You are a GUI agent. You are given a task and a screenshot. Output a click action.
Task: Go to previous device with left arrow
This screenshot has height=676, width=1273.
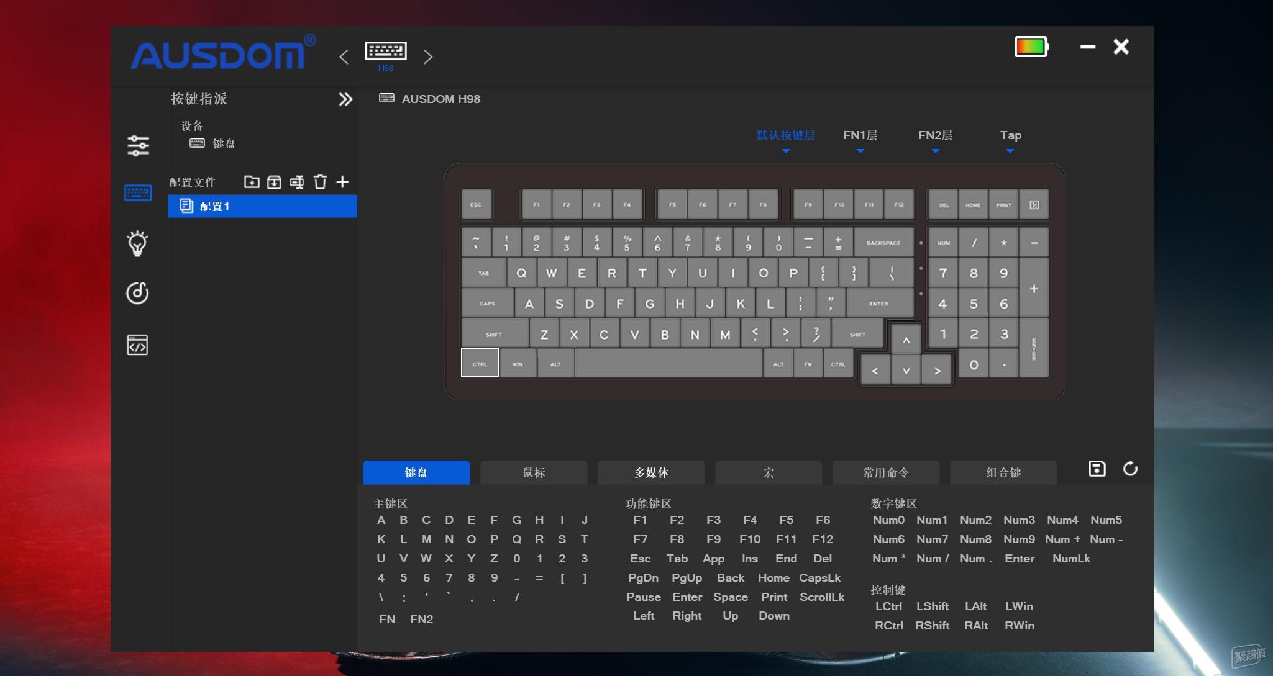coord(344,57)
